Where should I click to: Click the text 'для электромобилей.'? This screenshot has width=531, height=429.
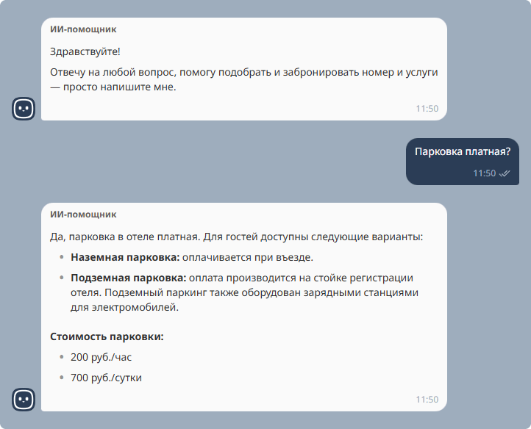click(124, 308)
